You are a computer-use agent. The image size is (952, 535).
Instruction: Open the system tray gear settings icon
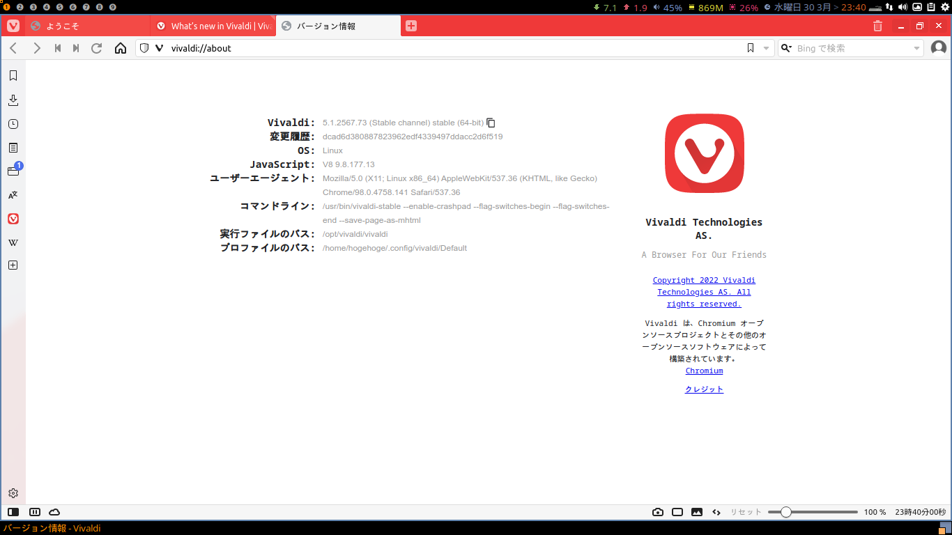(x=944, y=7)
